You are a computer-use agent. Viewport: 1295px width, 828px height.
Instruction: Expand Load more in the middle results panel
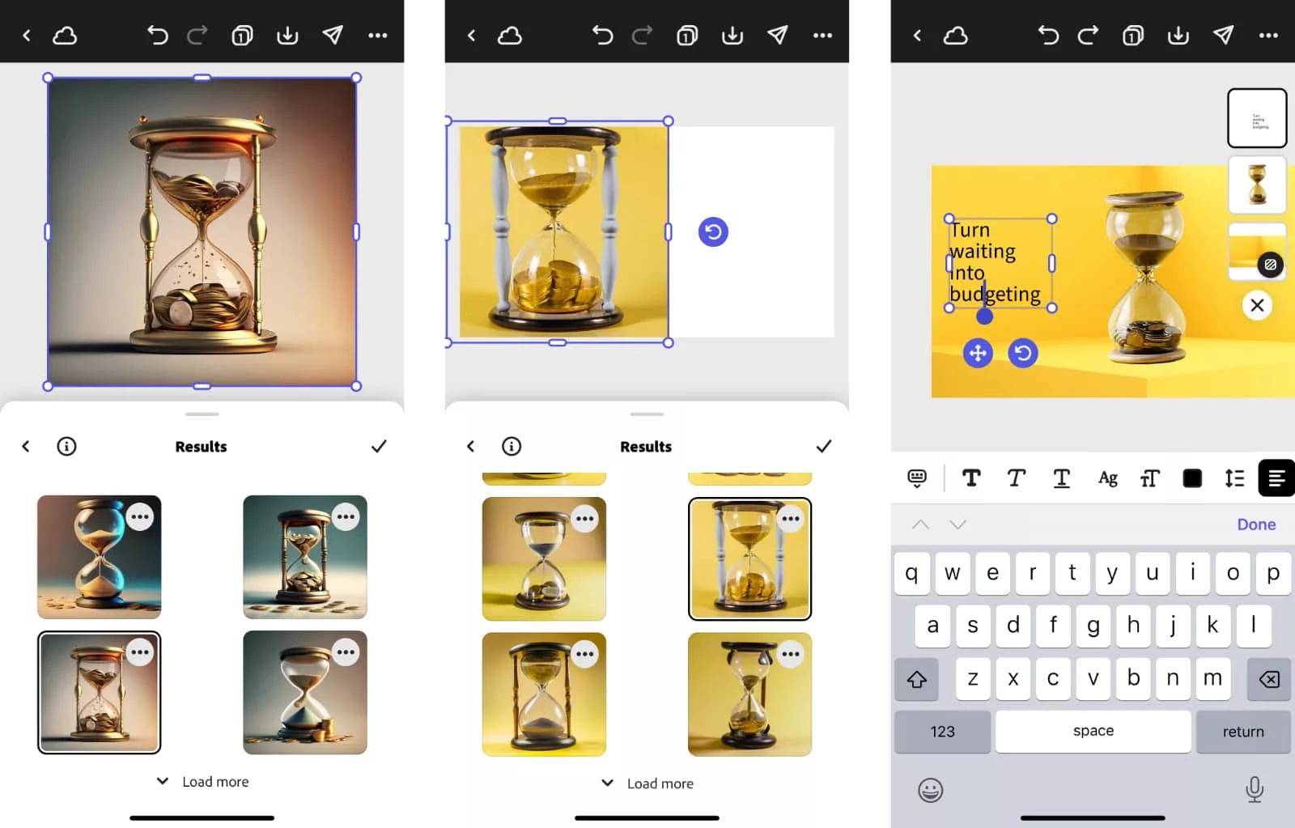tap(648, 783)
